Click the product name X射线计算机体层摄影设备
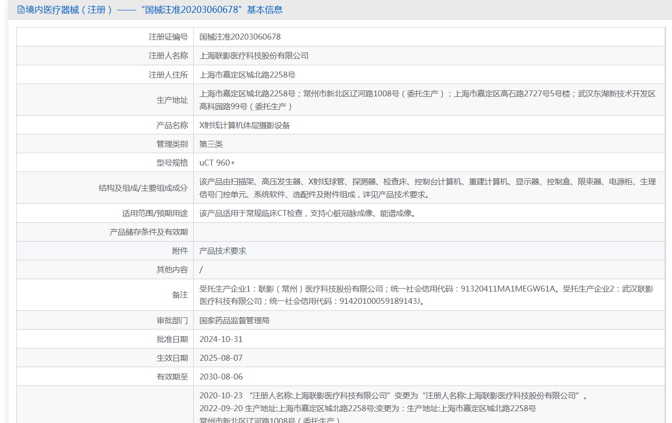This screenshot has width=672, height=423. point(245,126)
